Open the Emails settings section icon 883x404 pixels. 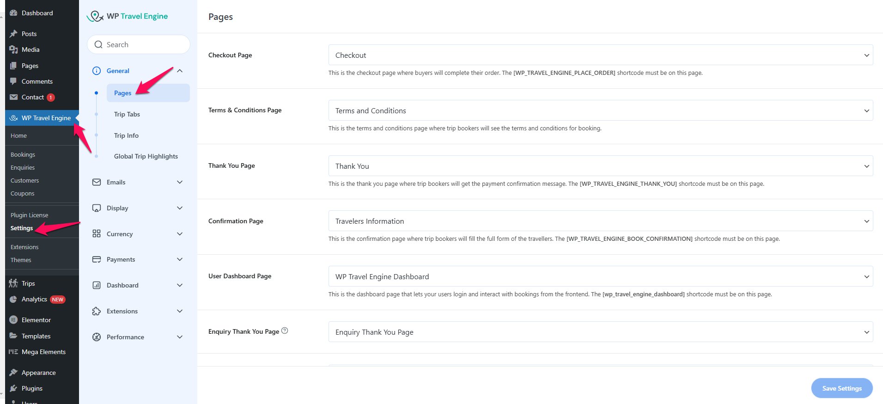96,182
